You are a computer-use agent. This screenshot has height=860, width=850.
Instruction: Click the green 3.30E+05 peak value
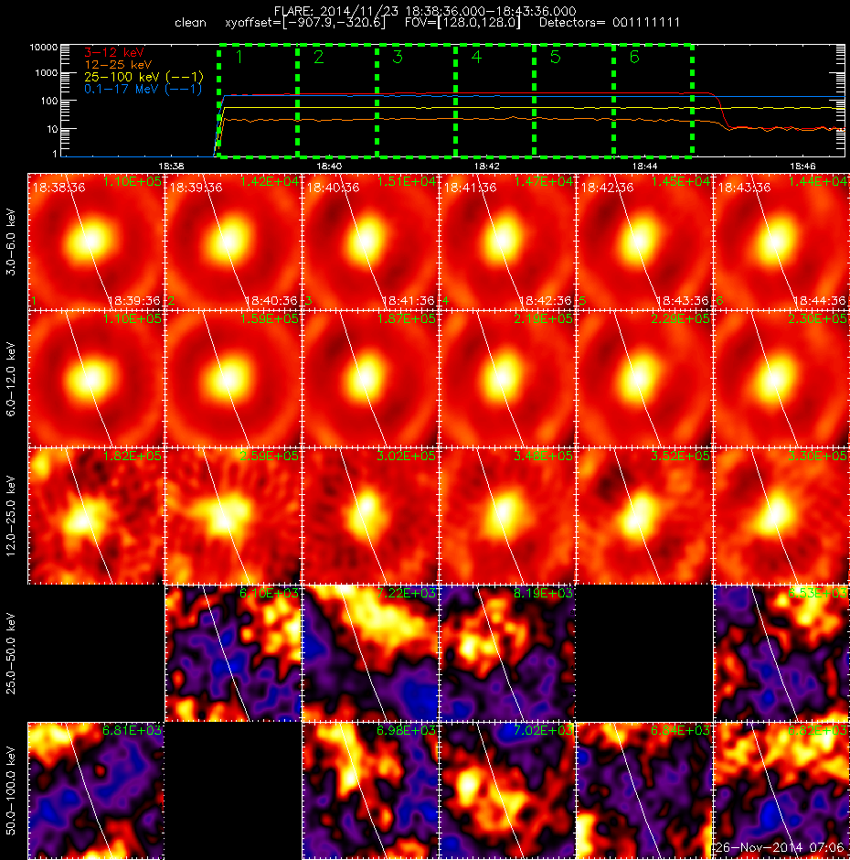tap(817, 456)
